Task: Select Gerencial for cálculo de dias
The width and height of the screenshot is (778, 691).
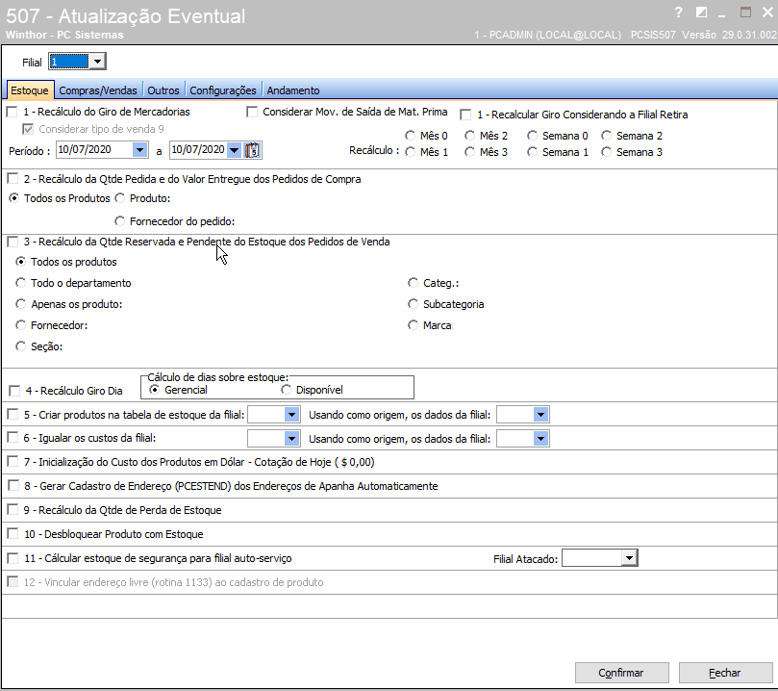Action: click(154, 390)
